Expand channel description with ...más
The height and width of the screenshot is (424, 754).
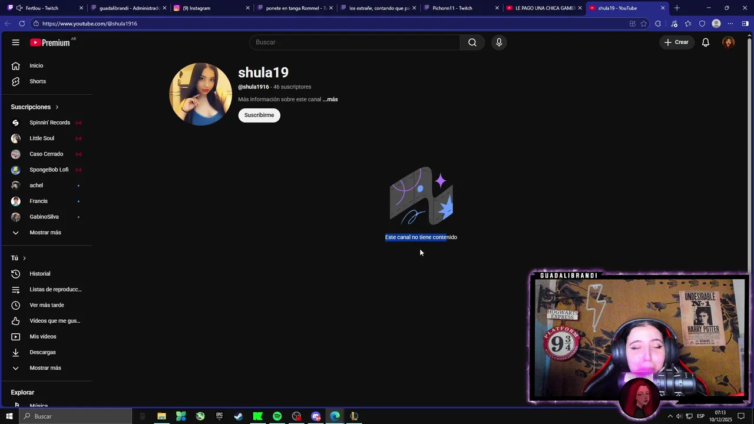(330, 100)
